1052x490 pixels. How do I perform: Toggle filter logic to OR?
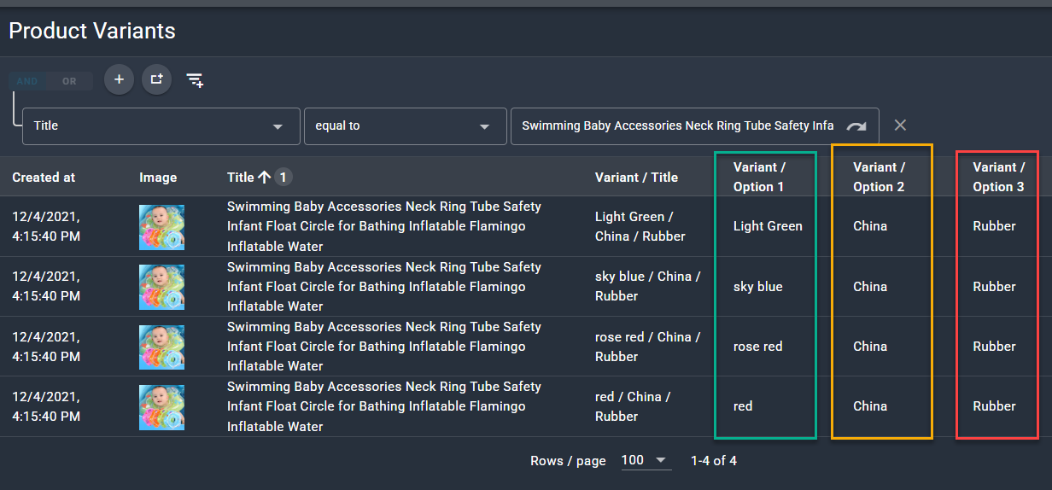[x=69, y=81]
